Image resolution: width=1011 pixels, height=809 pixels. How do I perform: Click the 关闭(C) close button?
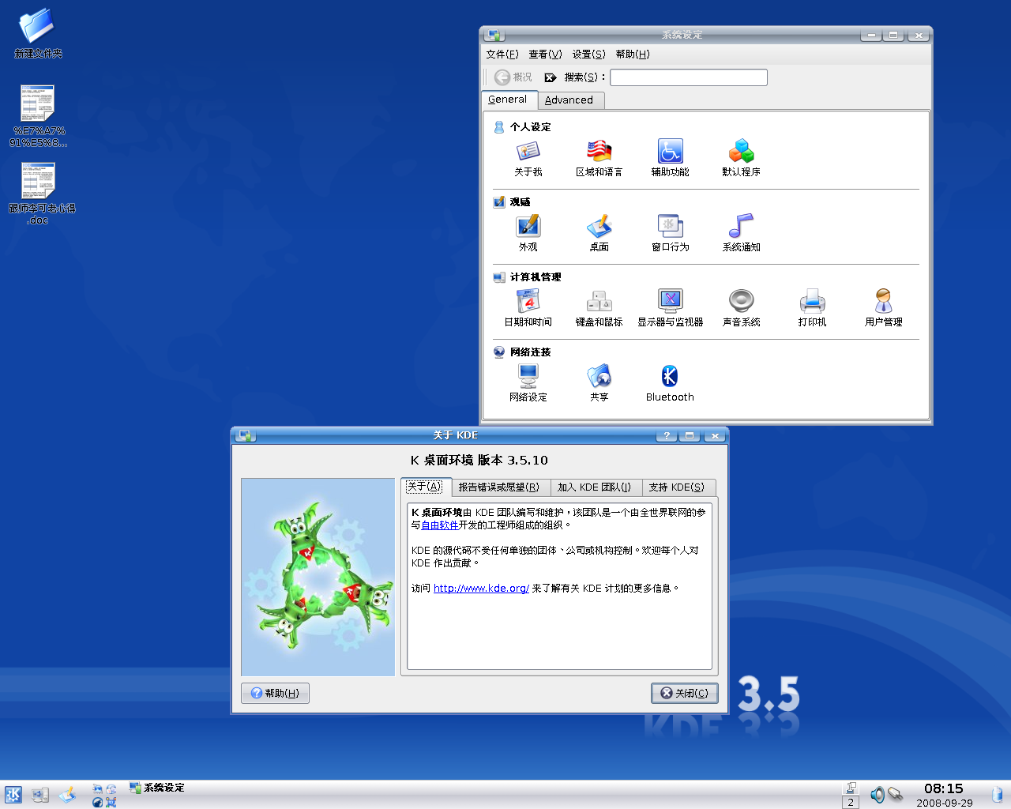[x=685, y=693]
